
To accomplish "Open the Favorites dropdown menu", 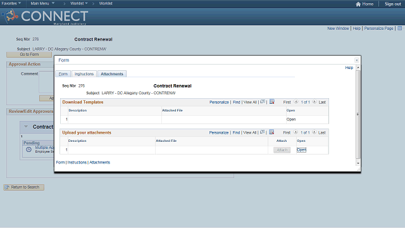I will (x=11, y=3).
